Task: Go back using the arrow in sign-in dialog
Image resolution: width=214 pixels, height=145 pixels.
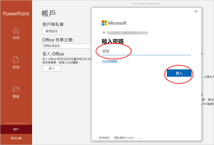Action: pyautogui.click(x=104, y=32)
